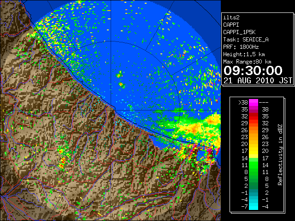Screen dimensions: 295x221
Task: Pick the red 32–35 dBZ color band
Action: (x=254, y=116)
